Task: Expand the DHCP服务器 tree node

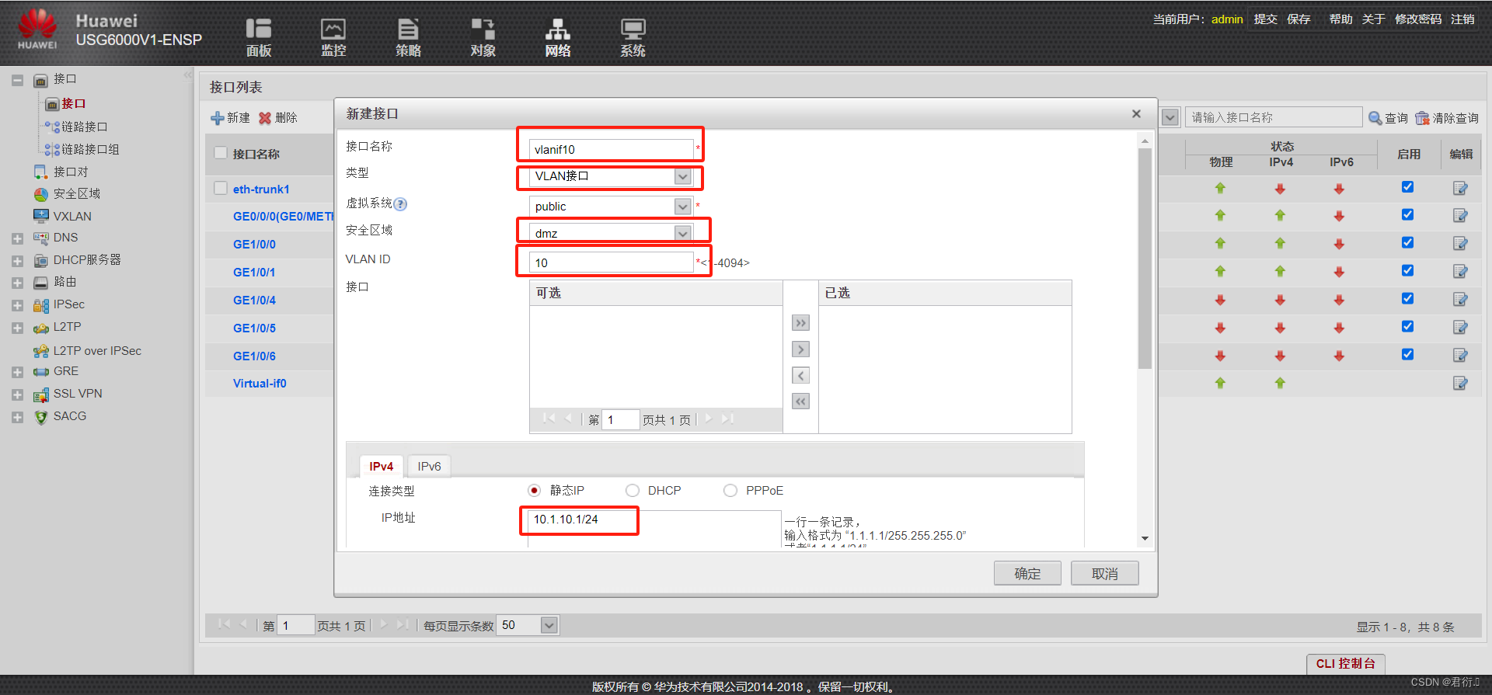Action: tap(17, 261)
